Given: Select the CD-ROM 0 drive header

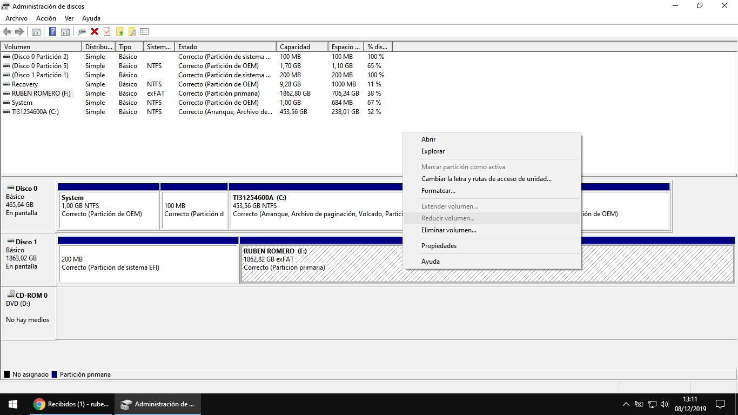Looking at the screenshot, I should pyautogui.click(x=29, y=313).
